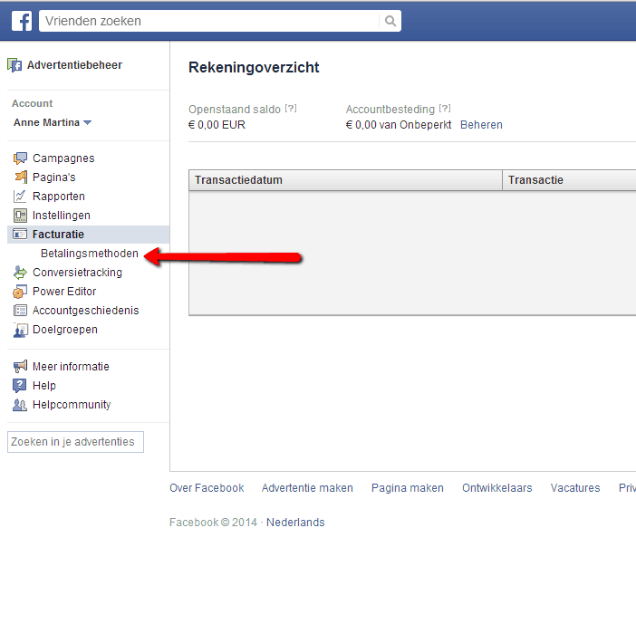
Task: Open the Helpcommunity link
Action: [72, 405]
